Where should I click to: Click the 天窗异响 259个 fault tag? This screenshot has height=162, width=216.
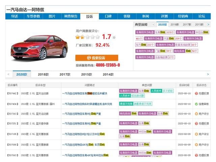[x=163, y=38]
